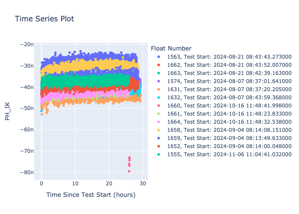Hide float 1662 legend series
Screen dimensions: 299x214
224,65
